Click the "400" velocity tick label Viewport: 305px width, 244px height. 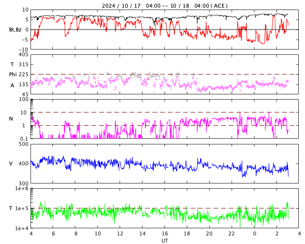pyautogui.click(x=23, y=163)
